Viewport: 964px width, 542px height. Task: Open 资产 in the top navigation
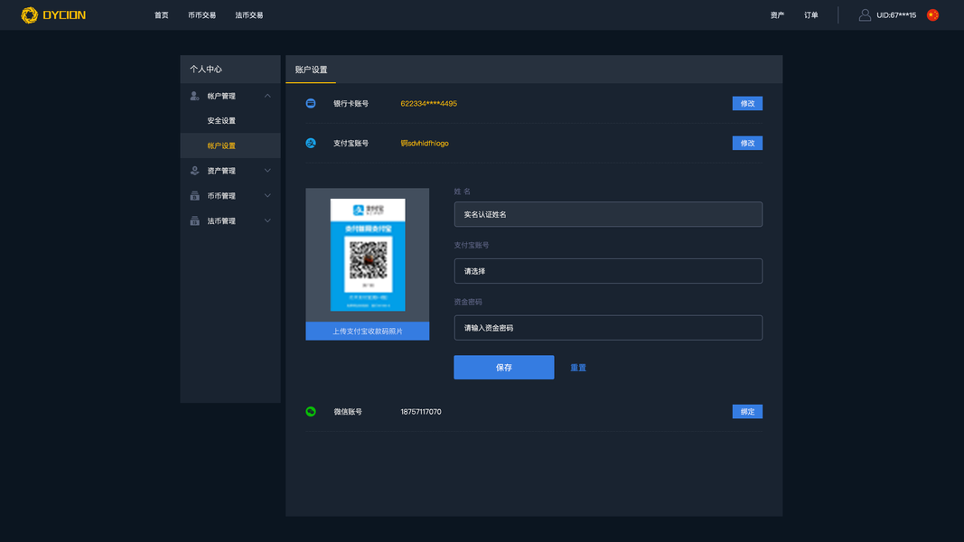pos(777,15)
